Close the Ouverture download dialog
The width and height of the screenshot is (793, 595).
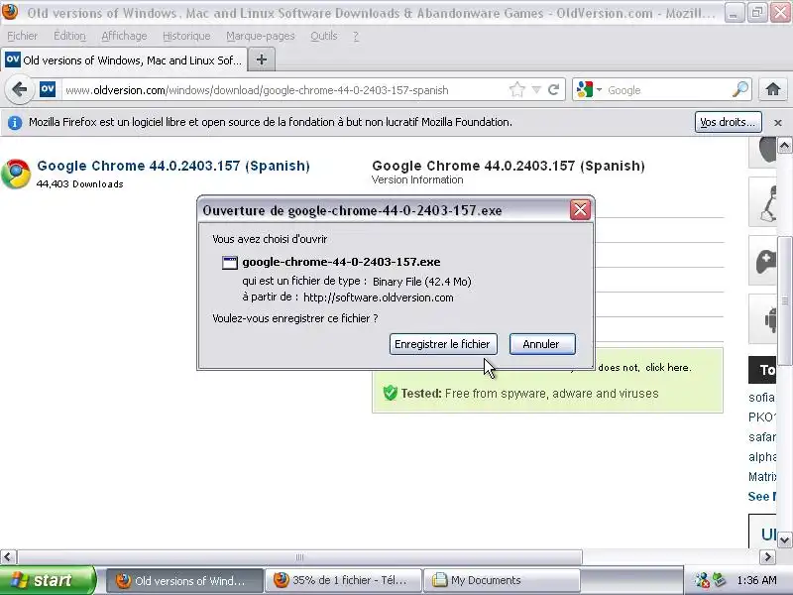[580, 209]
